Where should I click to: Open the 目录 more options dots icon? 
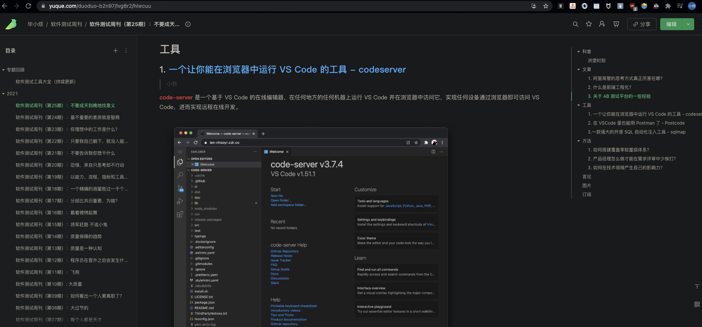point(126,51)
